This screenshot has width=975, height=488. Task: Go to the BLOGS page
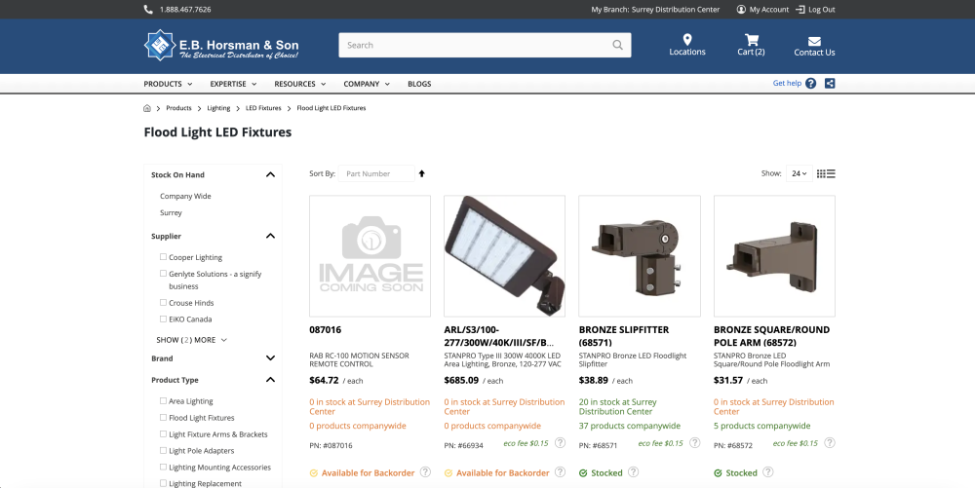pyautogui.click(x=419, y=84)
